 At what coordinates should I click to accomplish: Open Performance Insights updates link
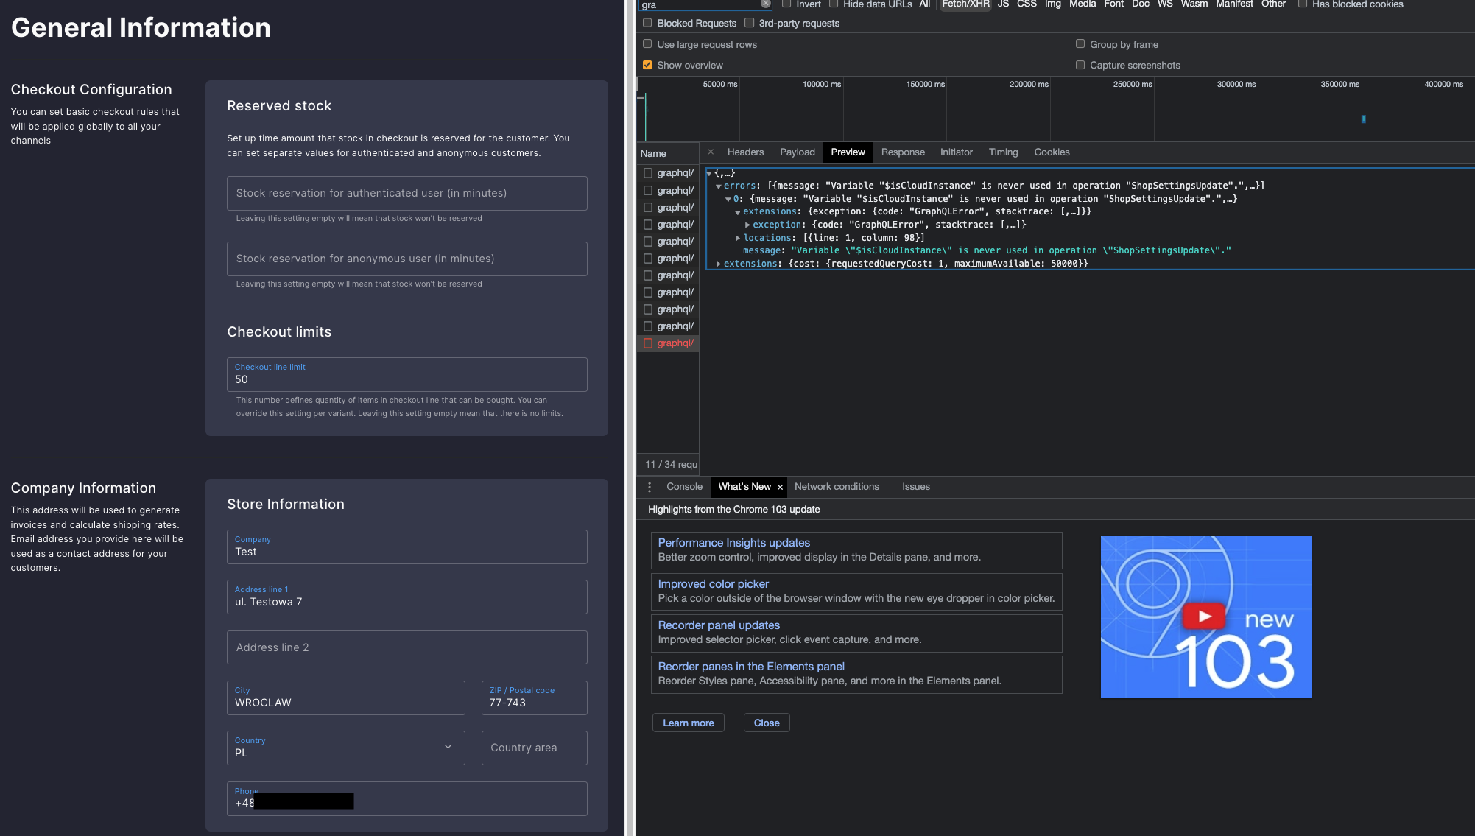click(x=734, y=543)
